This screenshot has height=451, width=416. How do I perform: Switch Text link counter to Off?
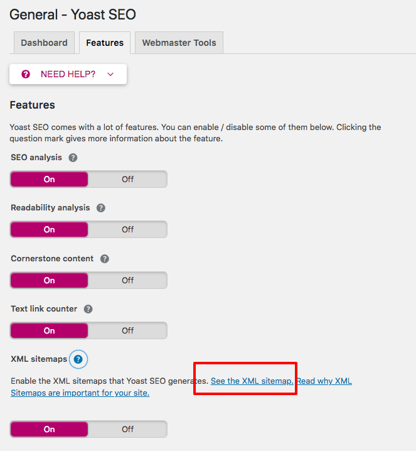tap(127, 331)
